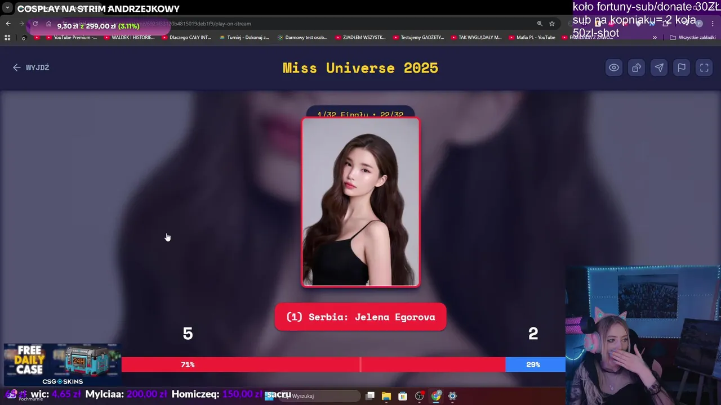Bookmark page with the star icon
The width and height of the screenshot is (721, 405).
(552, 24)
